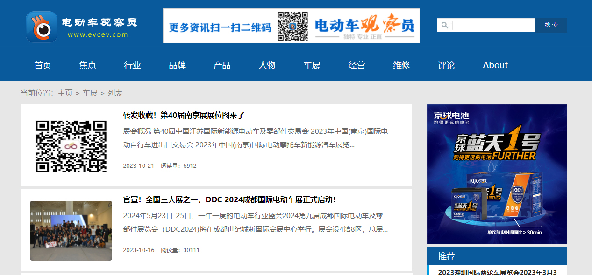This screenshot has height=275, width=592.
Task: Open the 品牌 section in the navigation bar
Action: [177, 65]
